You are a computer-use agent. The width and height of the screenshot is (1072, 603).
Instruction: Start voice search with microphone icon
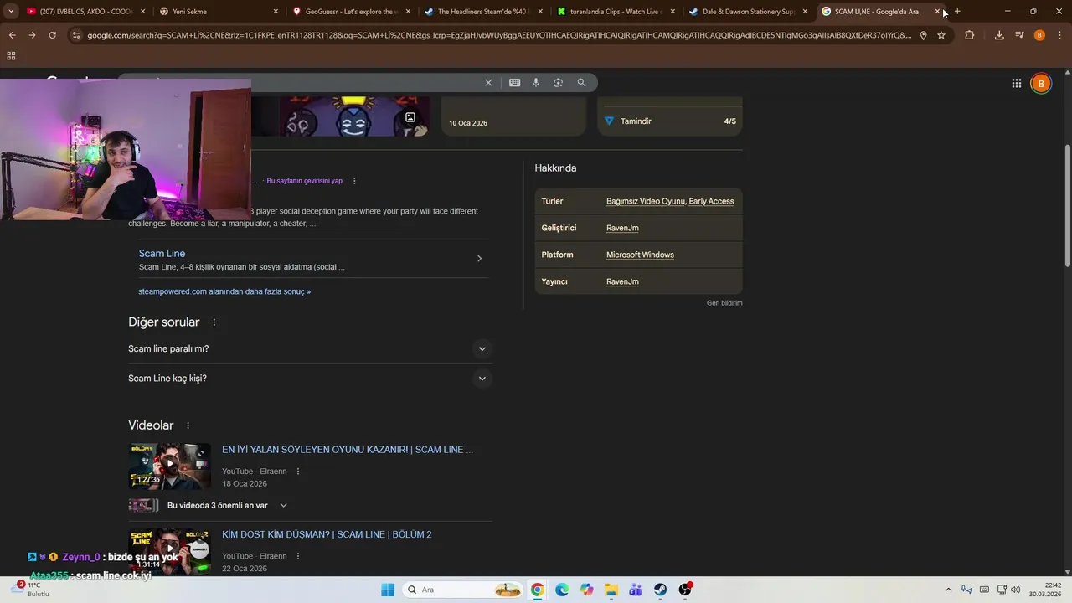pyautogui.click(x=536, y=83)
